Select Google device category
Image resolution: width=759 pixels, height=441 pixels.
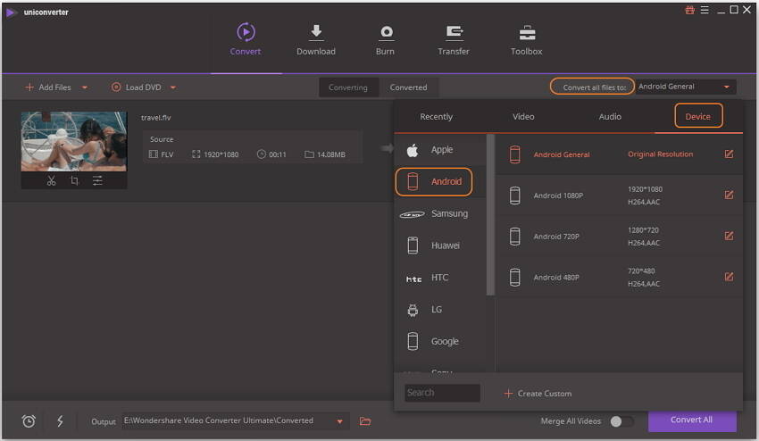440,341
